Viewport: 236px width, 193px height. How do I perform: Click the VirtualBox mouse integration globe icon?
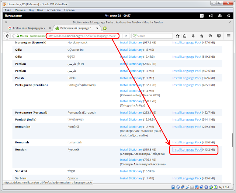coord(211,187)
